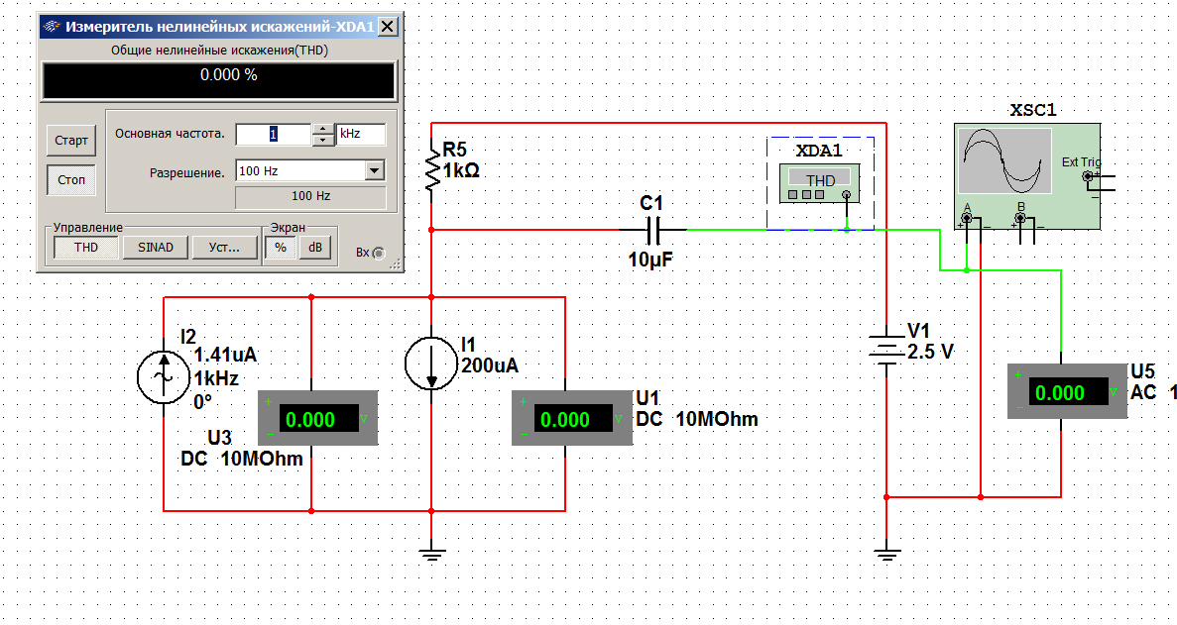Screen dimensions: 1177x625
Task: Close the XDA1 distortion analyzer window
Action: tap(388, 27)
